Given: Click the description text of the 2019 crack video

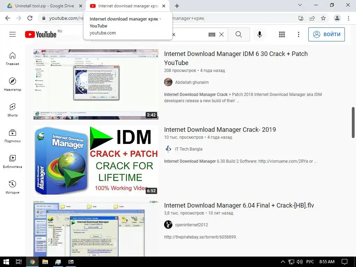Looking at the screenshot, I should (241, 161).
